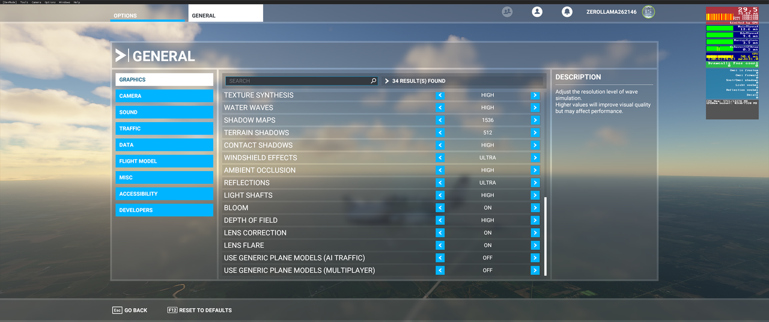Open the Options menu in top bar
Viewport: 769px width, 322px height.
(50, 2)
